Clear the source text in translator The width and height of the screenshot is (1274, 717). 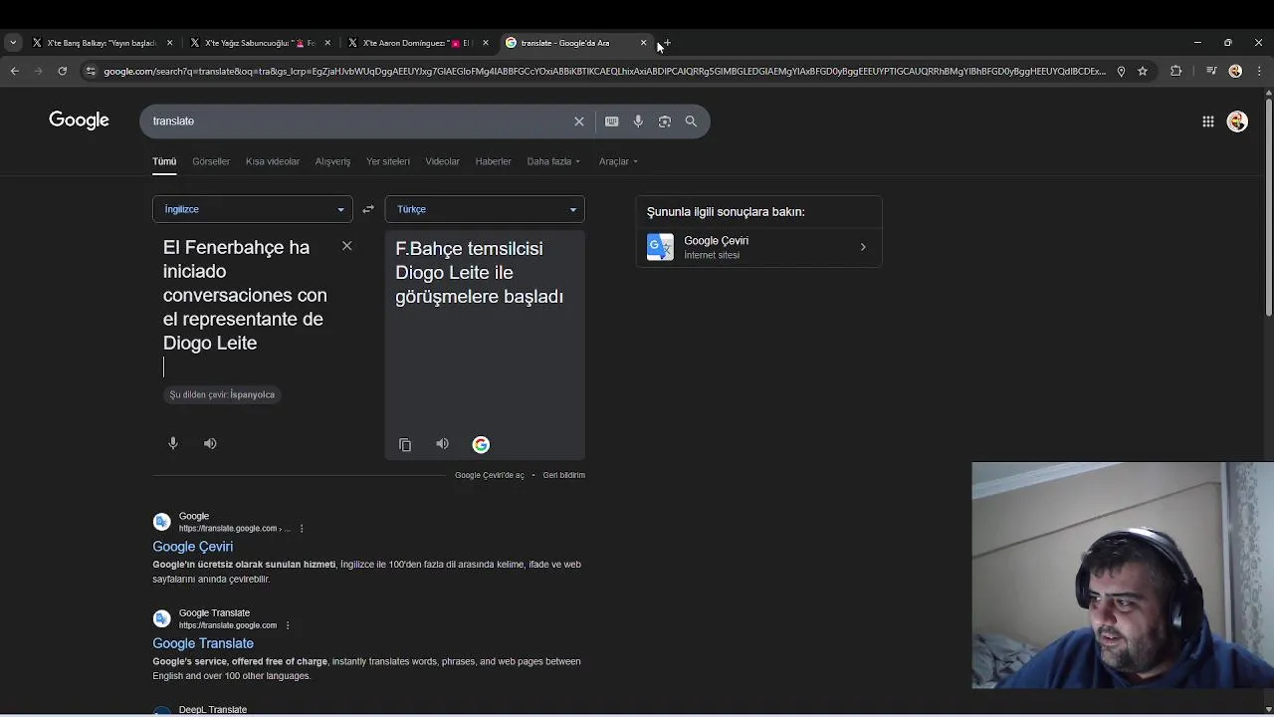coord(346,246)
